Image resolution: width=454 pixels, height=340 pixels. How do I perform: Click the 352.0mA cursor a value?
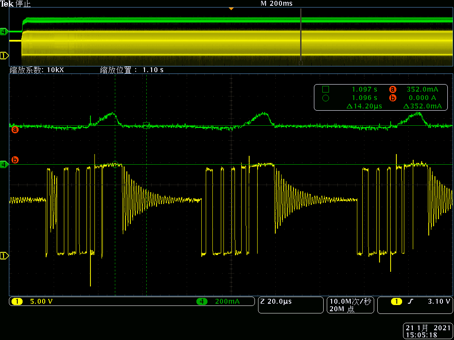pos(423,89)
